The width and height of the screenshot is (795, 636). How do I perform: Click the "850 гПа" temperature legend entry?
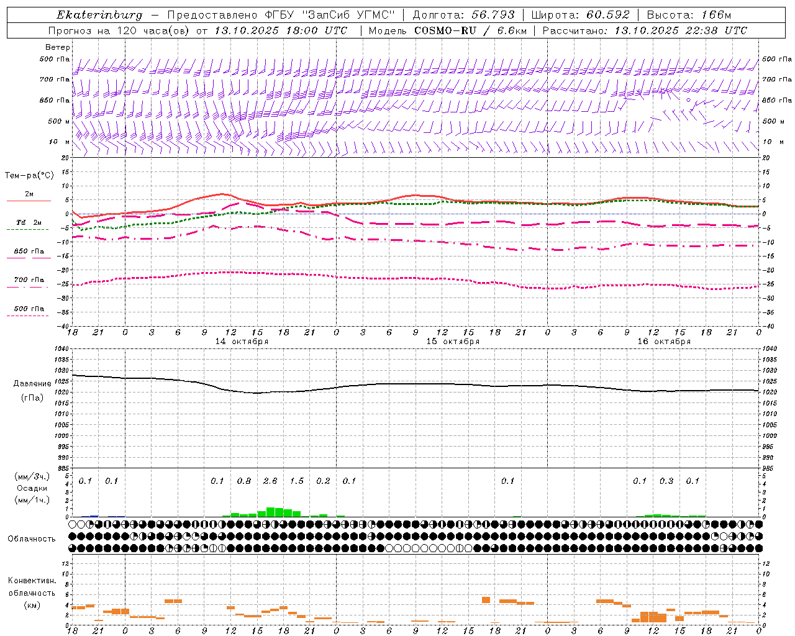point(29,252)
